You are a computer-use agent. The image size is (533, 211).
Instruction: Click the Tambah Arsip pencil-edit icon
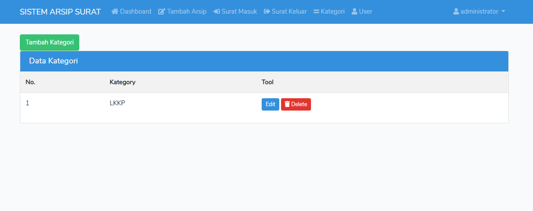tap(162, 11)
